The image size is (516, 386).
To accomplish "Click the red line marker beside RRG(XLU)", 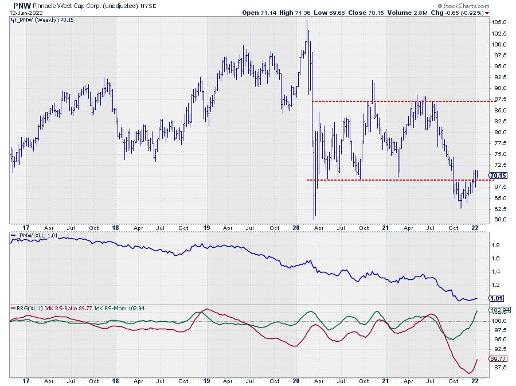I will click(13, 309).
